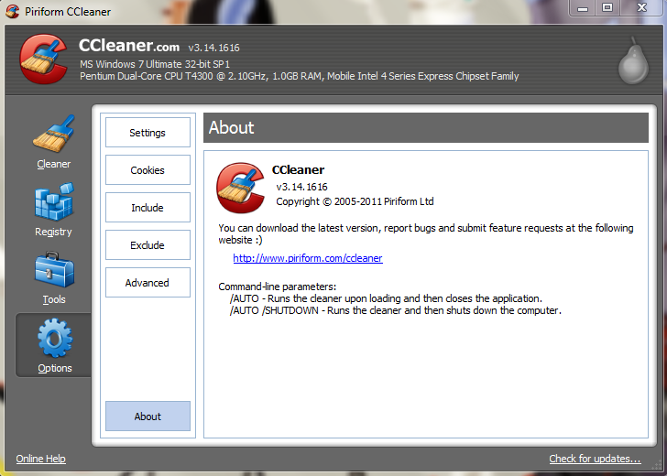667x476 pixels.
Task: Open the Advanced options page
Action: [148, 283]
